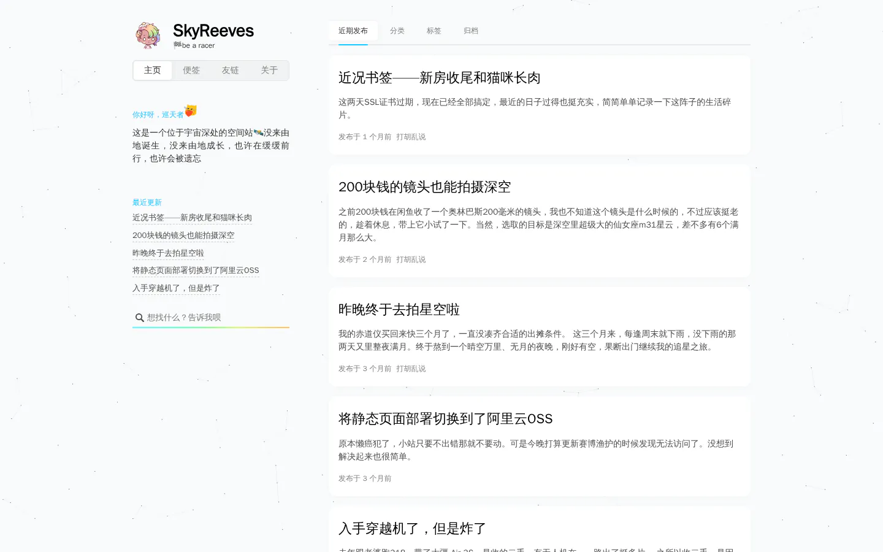This screenshot has width=883, height=552.
Task: Click 打胡乱说 category under 200块钱 post
Action: tap(411, 259)
